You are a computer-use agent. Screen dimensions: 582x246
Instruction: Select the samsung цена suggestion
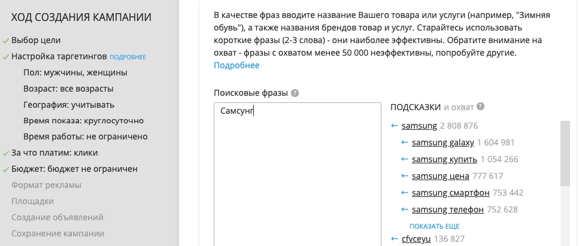tap(440, 176)
